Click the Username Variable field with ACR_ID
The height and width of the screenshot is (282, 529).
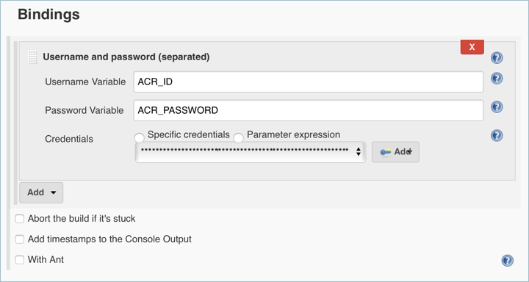point(309,82)
